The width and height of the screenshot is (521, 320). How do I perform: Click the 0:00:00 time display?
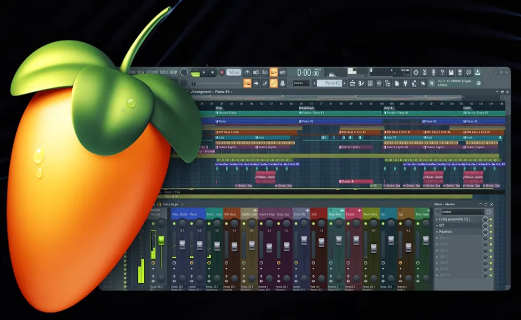(308, 73)
